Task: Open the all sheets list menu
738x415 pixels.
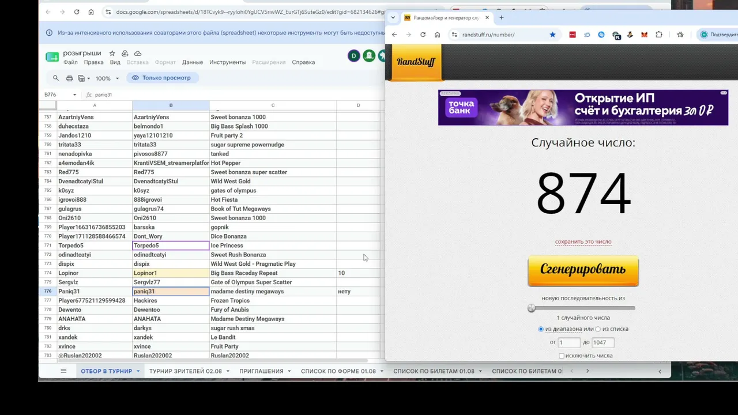Action: click(63, 371)
